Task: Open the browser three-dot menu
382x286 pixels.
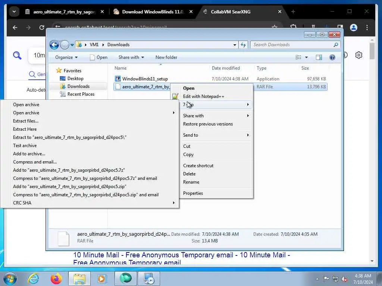Action: click(x=367, y=28)
